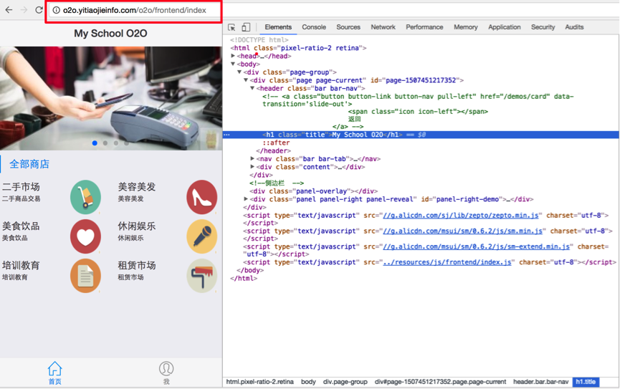
Task: Click the 全部商店 heading
Action: [29, 164]
